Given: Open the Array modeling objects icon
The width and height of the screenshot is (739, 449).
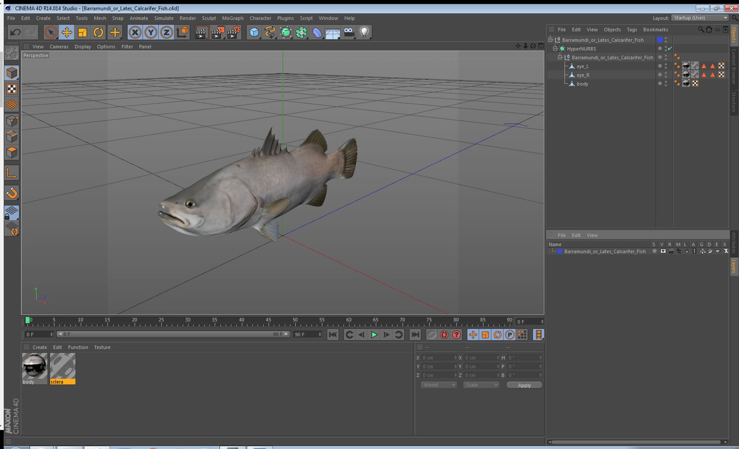Looking at the screenshot, I should [302, 32].
